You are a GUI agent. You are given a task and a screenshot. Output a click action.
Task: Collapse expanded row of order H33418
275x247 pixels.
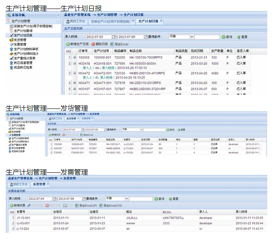point(75,63)
